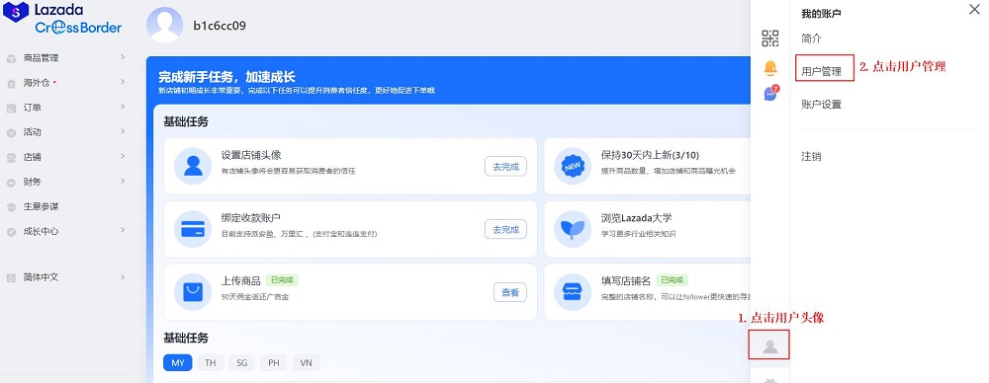Click the 商品管理 sidebar icon

coord(11,58)
